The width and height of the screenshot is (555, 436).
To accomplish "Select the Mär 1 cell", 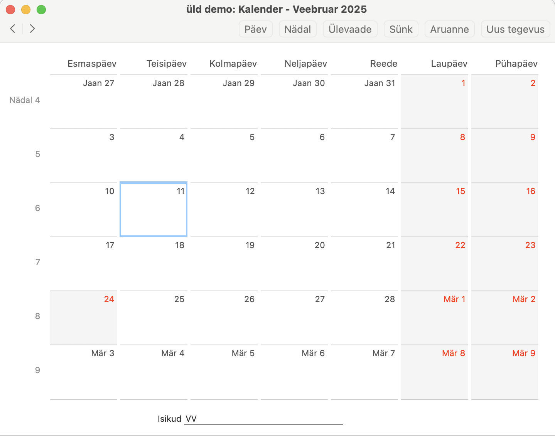I will [x=435, y=318].
